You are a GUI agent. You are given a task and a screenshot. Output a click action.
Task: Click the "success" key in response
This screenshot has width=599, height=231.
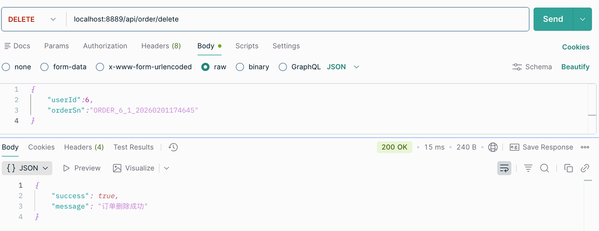click(x=70, y=196)
